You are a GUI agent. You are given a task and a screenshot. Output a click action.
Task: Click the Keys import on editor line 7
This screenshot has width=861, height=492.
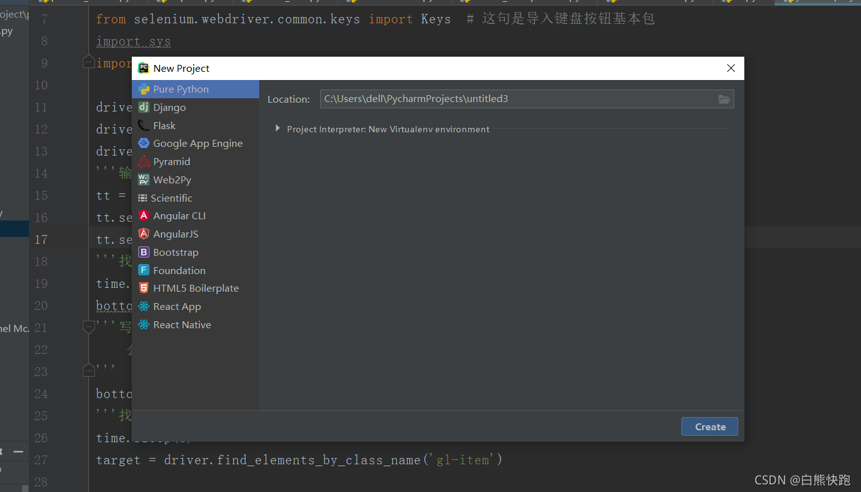436,19
